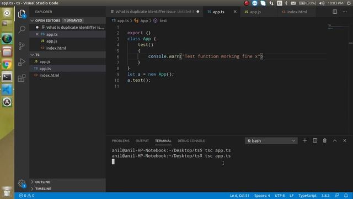Open app.js from Open Editors list
Image resolution: width=353 pixels, height=199 pixels.
click(67, 41)
